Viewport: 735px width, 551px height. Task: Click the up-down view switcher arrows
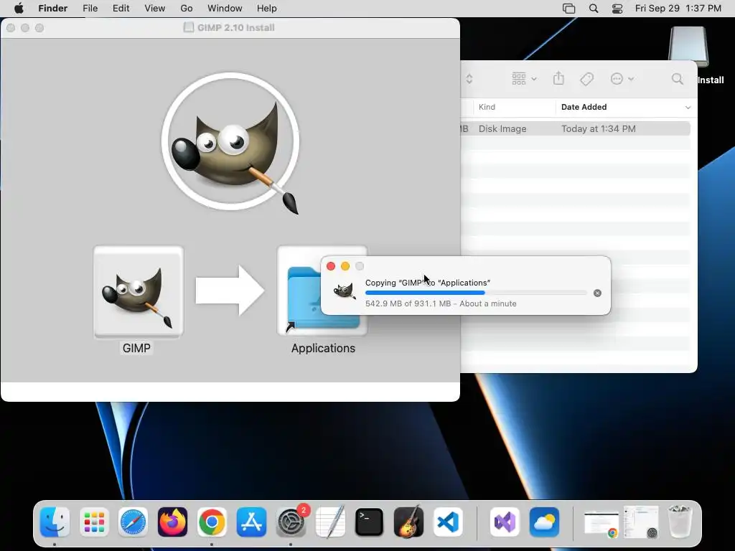(469, 79)
